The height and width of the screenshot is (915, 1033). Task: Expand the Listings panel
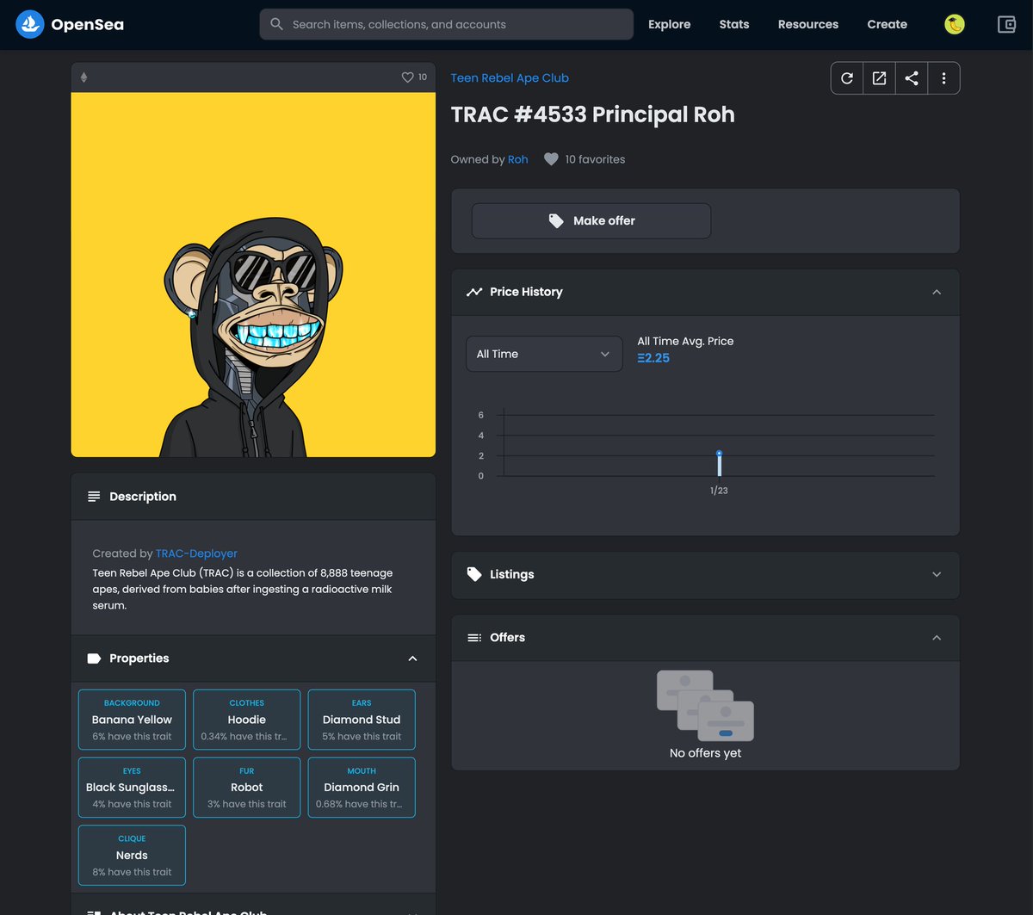(937, 574)
